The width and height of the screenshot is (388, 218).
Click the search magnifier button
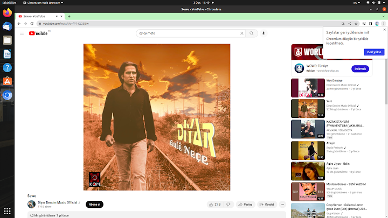tap(252, 33)
